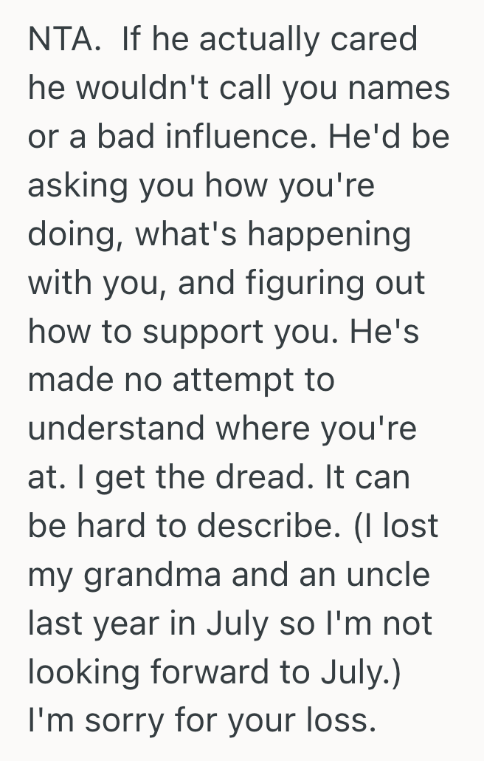Click the words "made no attempt to"
This screenshot has height=761, width=484.
[181, 381]
